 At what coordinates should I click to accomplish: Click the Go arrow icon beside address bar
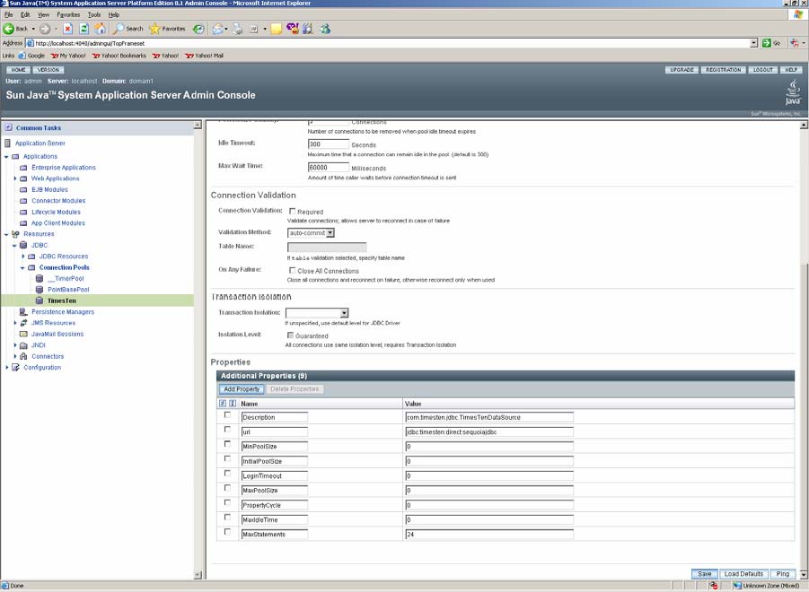click(x=767, y=43)
